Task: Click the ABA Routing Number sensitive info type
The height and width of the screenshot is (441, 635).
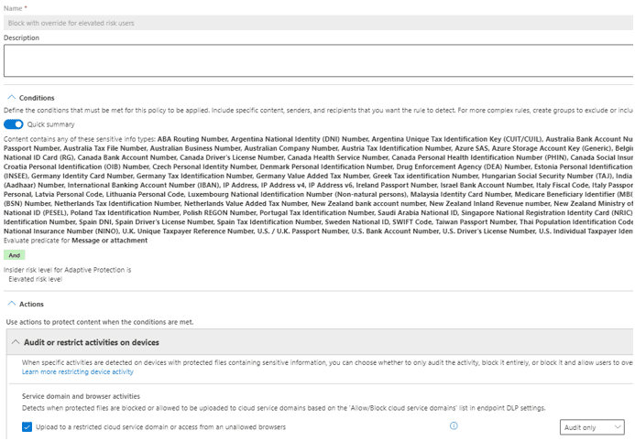Action: (192, 139)
